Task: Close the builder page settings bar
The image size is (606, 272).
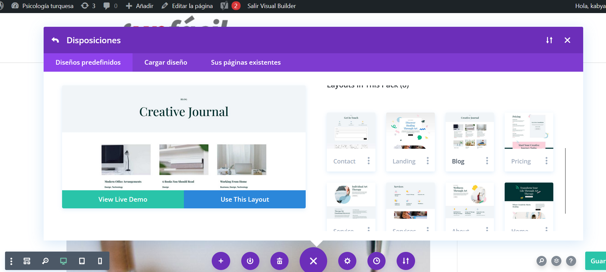Action: 313,261
